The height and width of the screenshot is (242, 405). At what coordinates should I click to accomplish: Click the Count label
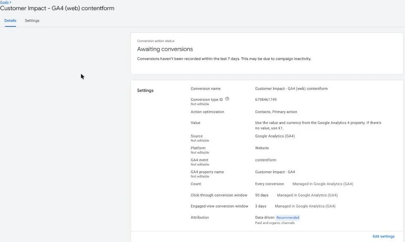196,184
